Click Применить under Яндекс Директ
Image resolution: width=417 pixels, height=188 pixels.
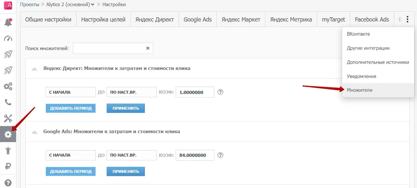126,108
